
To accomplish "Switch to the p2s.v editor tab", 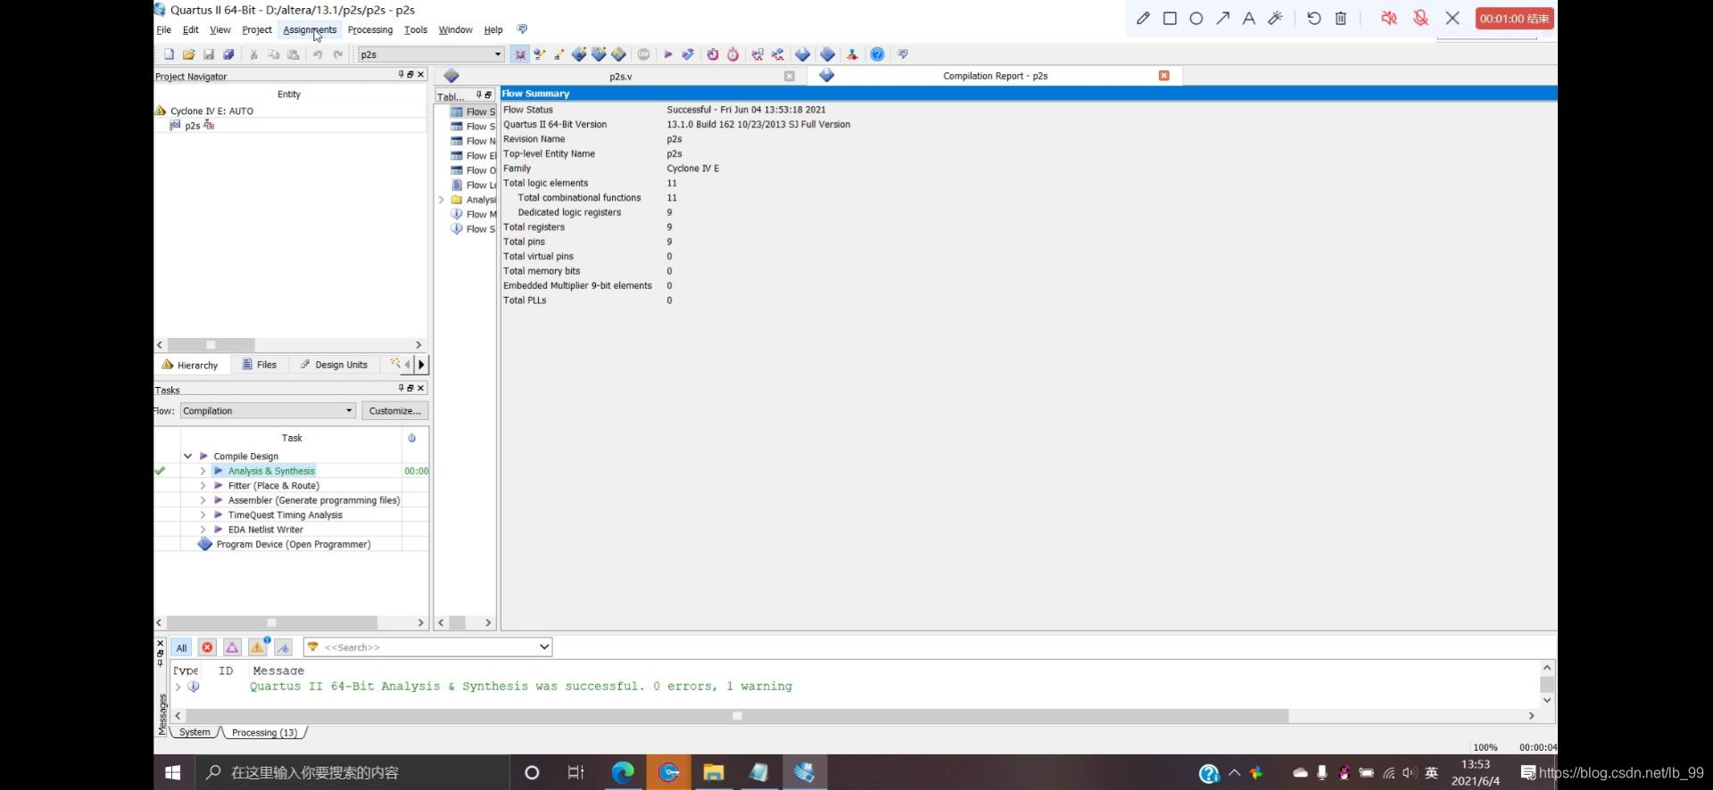I will (620, 77).
